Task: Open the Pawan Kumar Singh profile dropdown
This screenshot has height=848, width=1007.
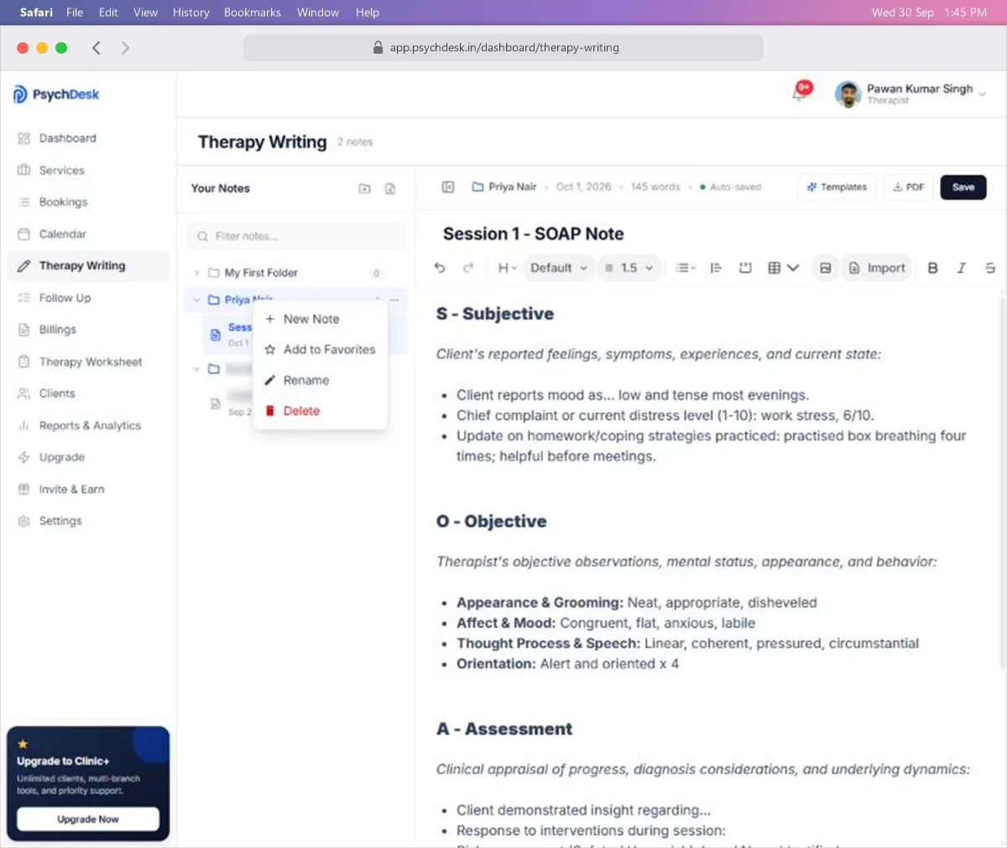Action: [982, 94]
